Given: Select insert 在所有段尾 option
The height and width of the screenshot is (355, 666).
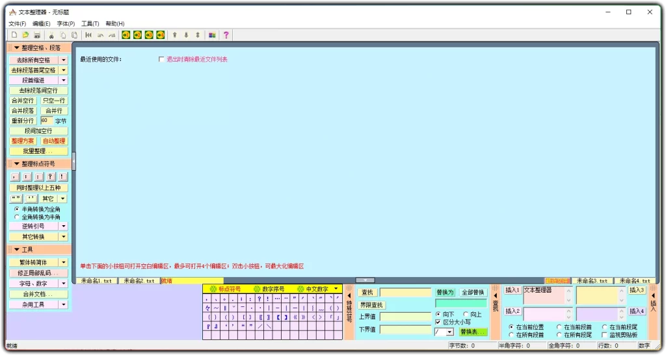Looking at the screenshot, I should click(559, 335).
